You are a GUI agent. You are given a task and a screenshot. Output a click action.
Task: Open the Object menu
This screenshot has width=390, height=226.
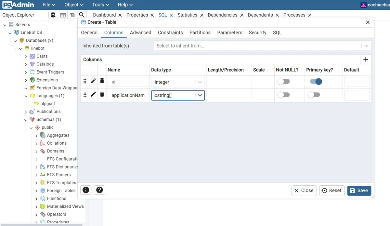point(74,5)
